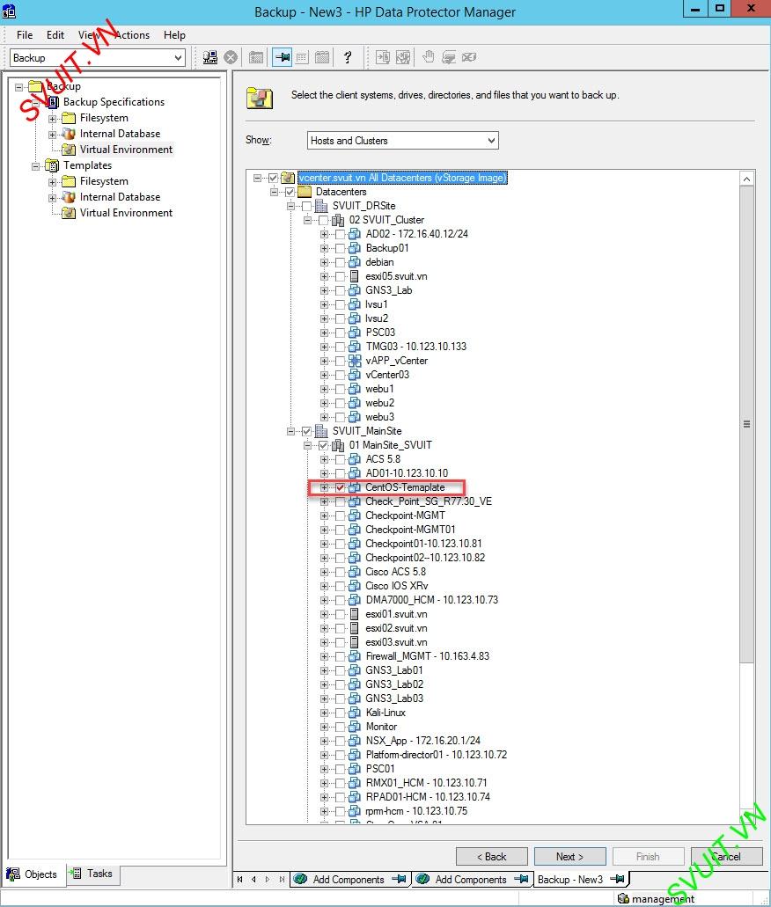
Task: Select the Backup - New3 tab
Action: 581,879
